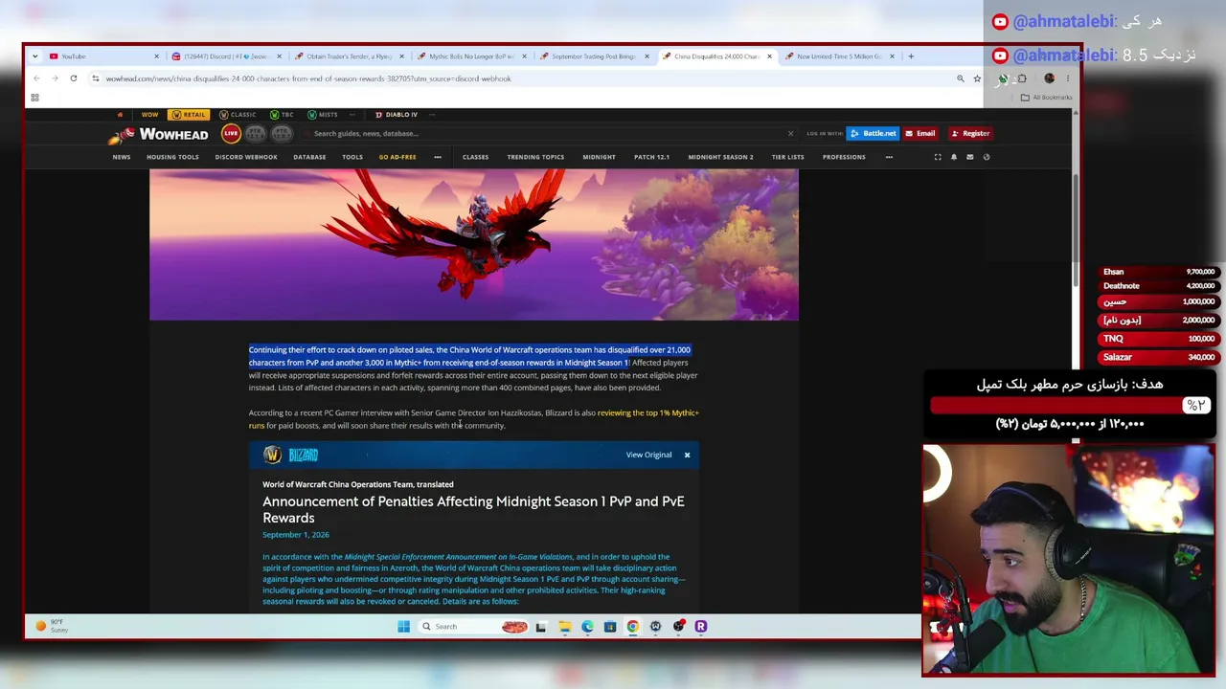Open Microsoft Edge from taskbar
The image size is (1226, 689).
point(587,627)
